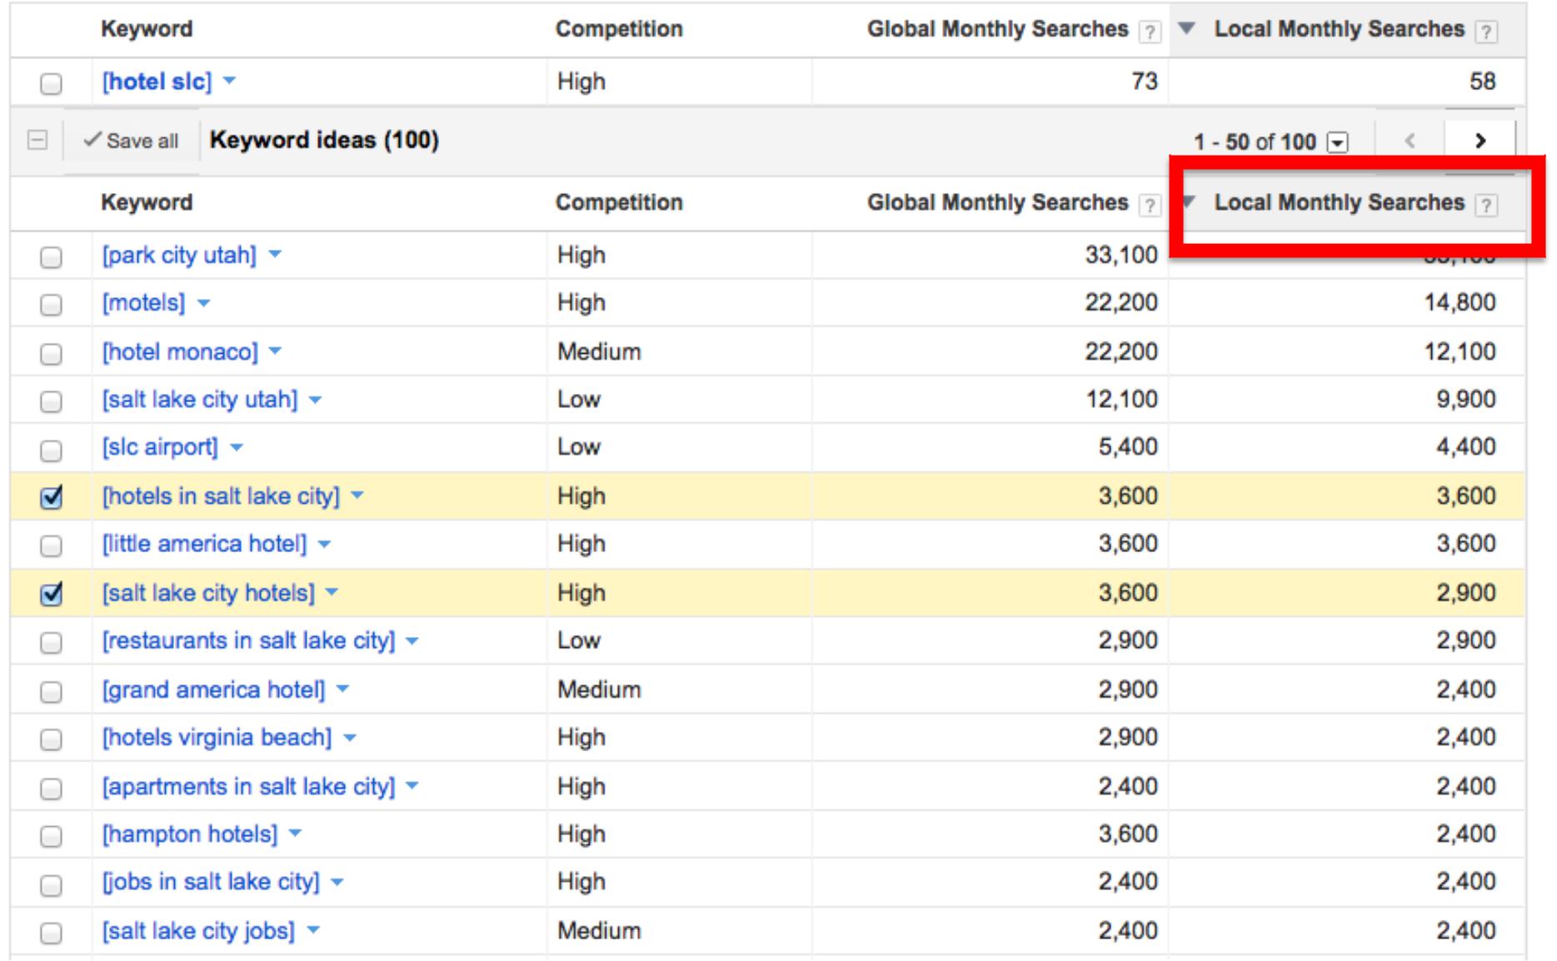
Task: Sort by lower Global Monthly Searches column header
Action: click(997, 202)
